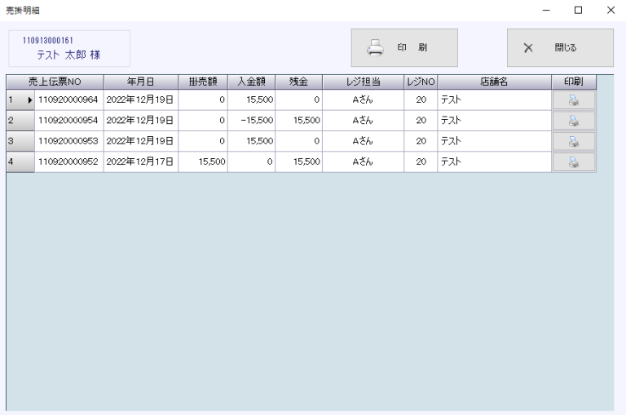Sort by the 年月日 column header
This screenshot has width=626, height=415.
click(x=141, y=82)
